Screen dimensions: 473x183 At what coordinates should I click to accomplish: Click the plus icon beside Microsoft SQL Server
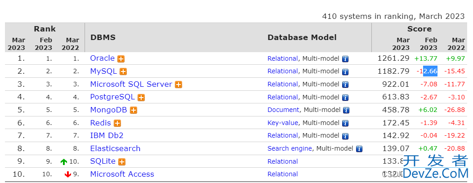(x=178, y=85)
